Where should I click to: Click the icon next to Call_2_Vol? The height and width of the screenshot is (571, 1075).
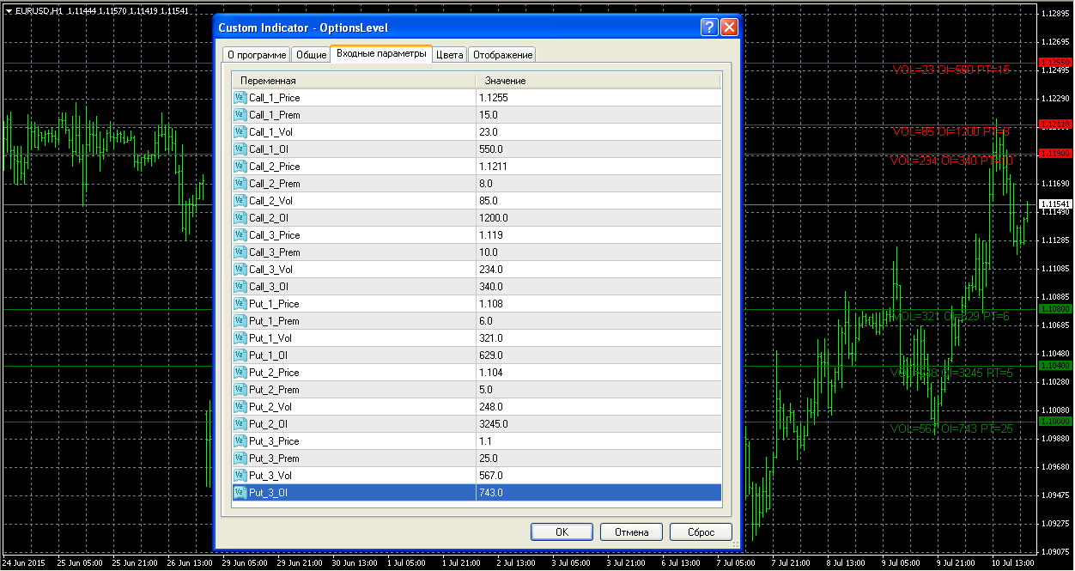click(240, 201)
